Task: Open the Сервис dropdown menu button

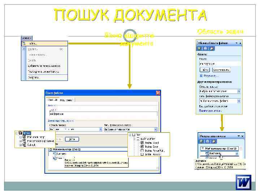Action: 26,38
